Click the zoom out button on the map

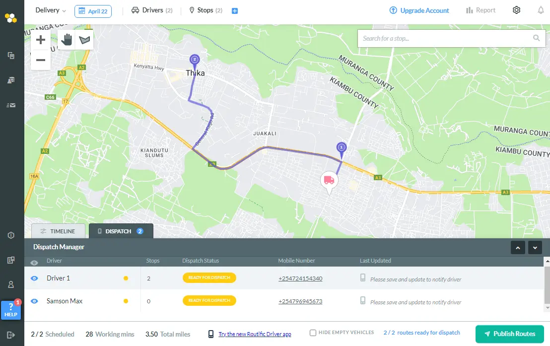pos(40,61)
